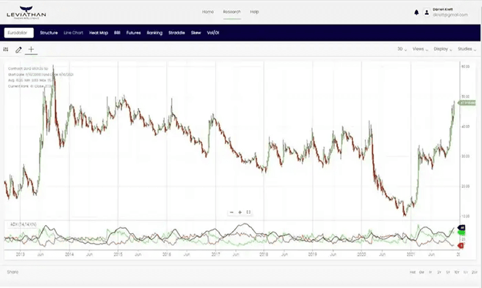Click the Share label below chart
Viewport: 482px width, 288px height.
coord(12,270)
